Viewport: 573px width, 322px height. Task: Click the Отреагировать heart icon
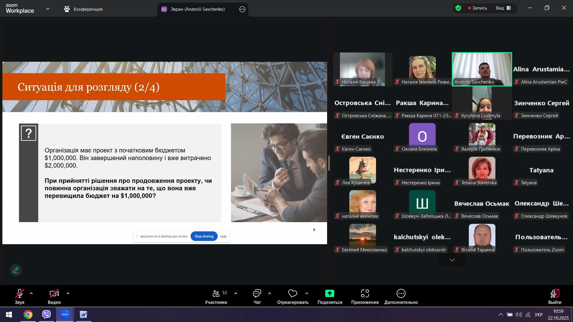click(x=292, y=294)
